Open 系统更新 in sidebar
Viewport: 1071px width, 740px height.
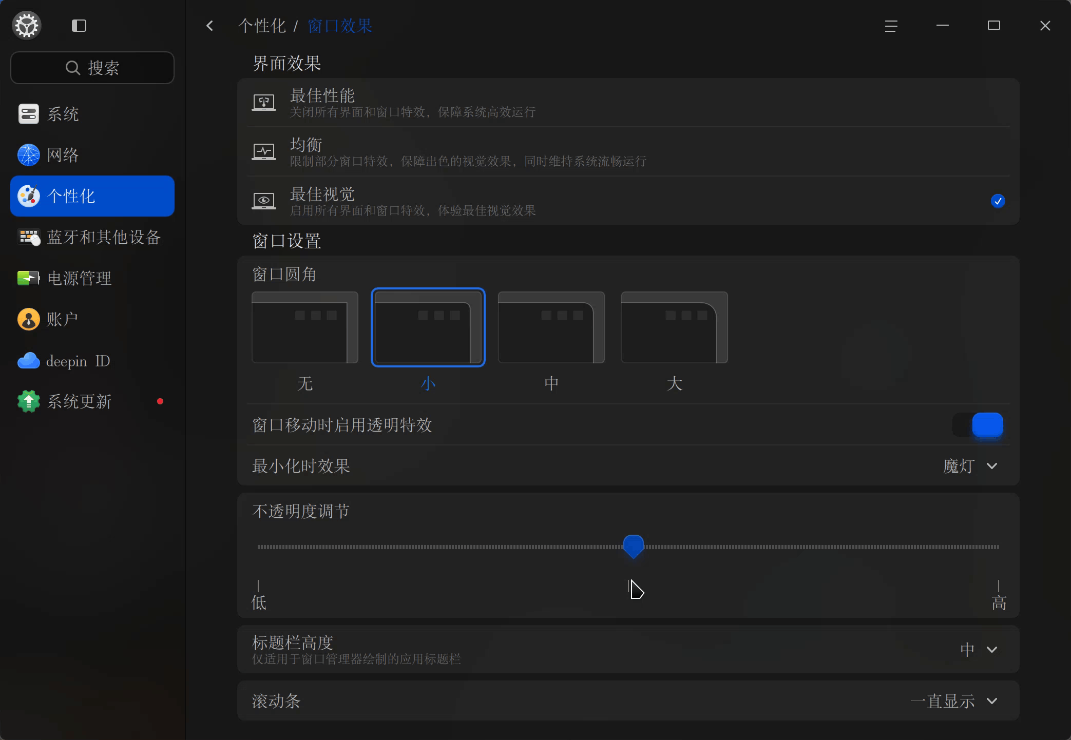pos(92,401)
